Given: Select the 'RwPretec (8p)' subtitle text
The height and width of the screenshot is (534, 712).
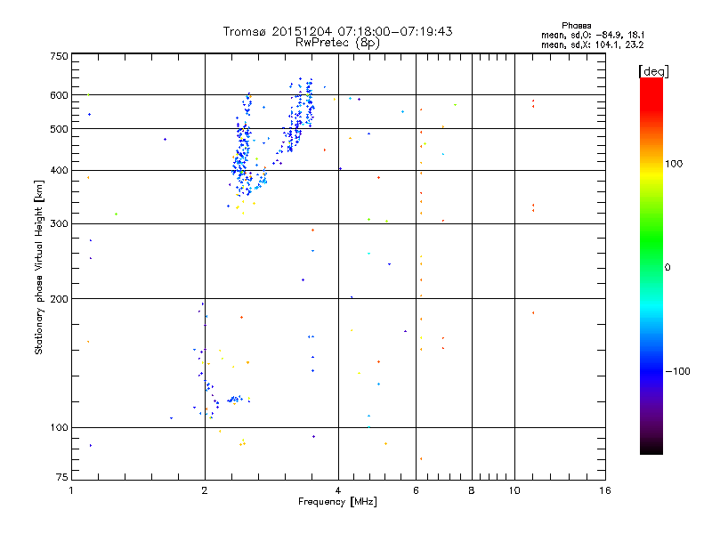Looking at the screenshot, I should (x=337, y=43).
